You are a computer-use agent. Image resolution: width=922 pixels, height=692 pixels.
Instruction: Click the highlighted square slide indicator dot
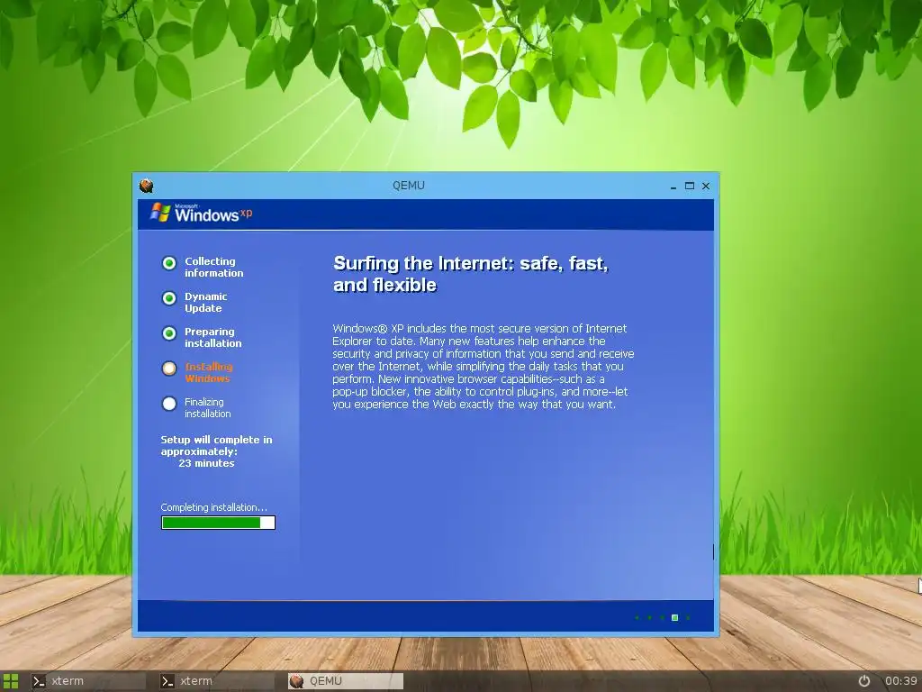coord(675,617)
